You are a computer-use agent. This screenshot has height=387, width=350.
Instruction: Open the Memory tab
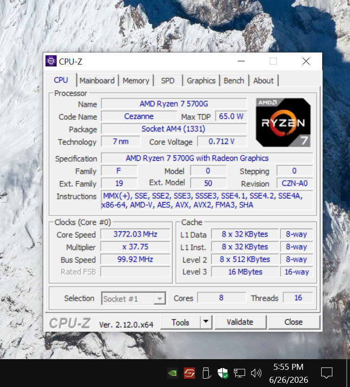136,81
